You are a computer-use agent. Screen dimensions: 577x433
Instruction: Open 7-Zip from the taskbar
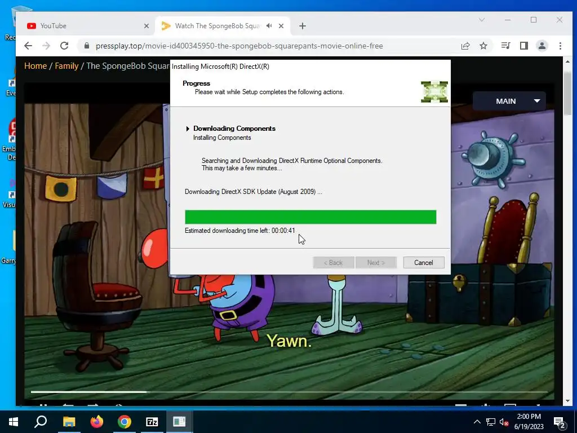pos(152,422)
